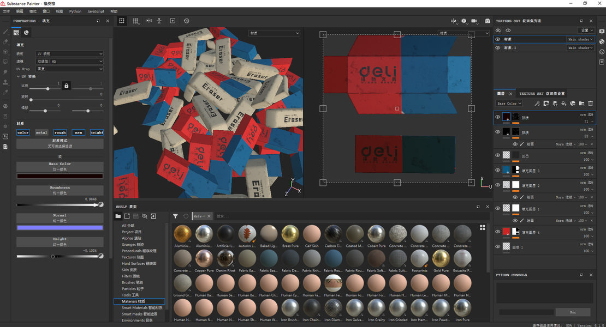Hide the 填充图层 4 layer

pos(498,232)
